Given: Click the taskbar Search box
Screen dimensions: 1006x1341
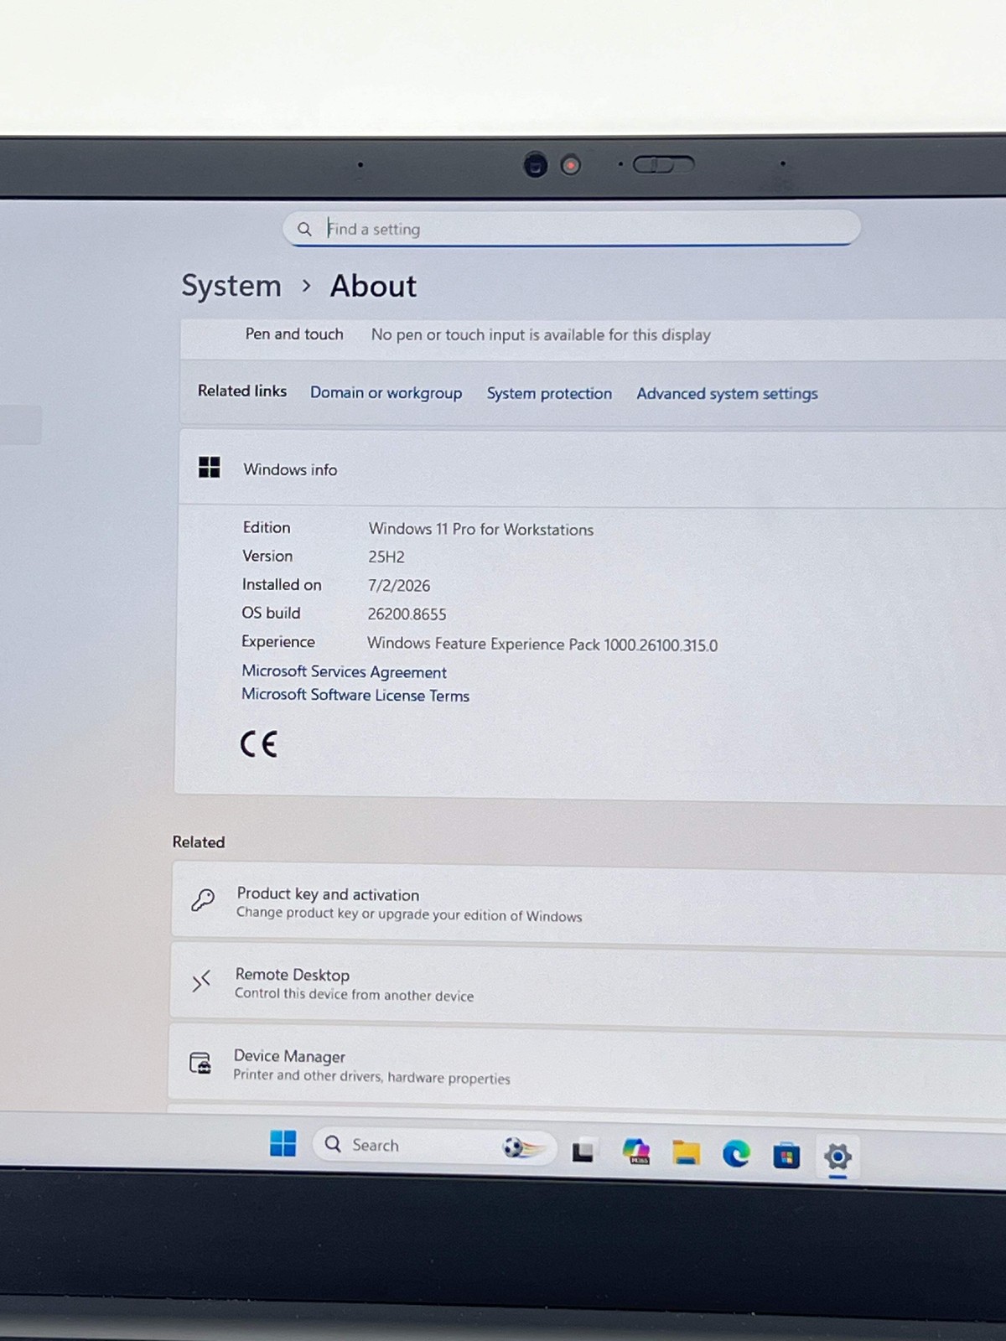Looking at the screenshot, I should click(434, 1145).
